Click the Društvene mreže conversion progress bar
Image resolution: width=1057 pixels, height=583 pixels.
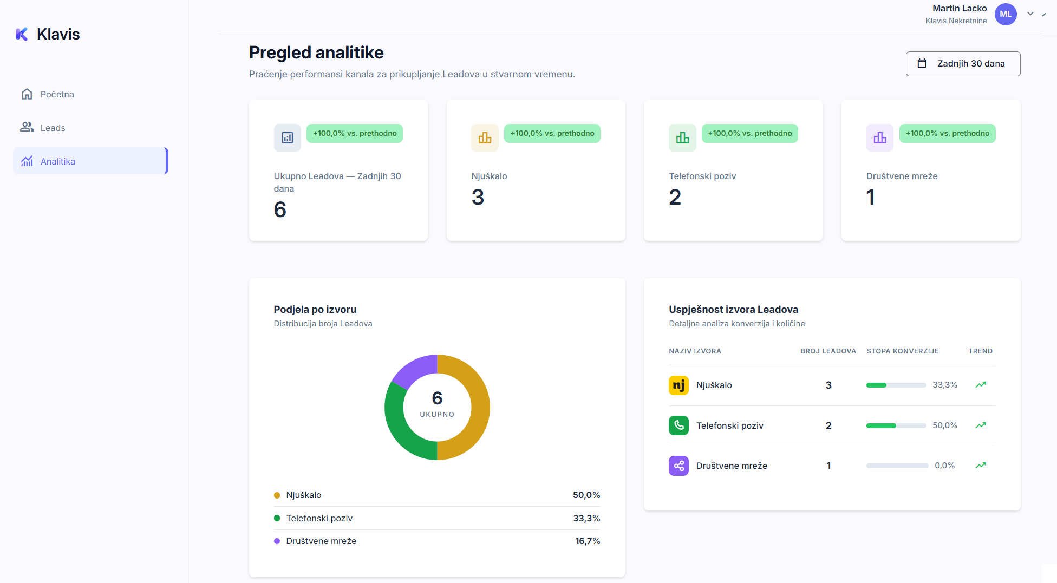click(897, 466)
